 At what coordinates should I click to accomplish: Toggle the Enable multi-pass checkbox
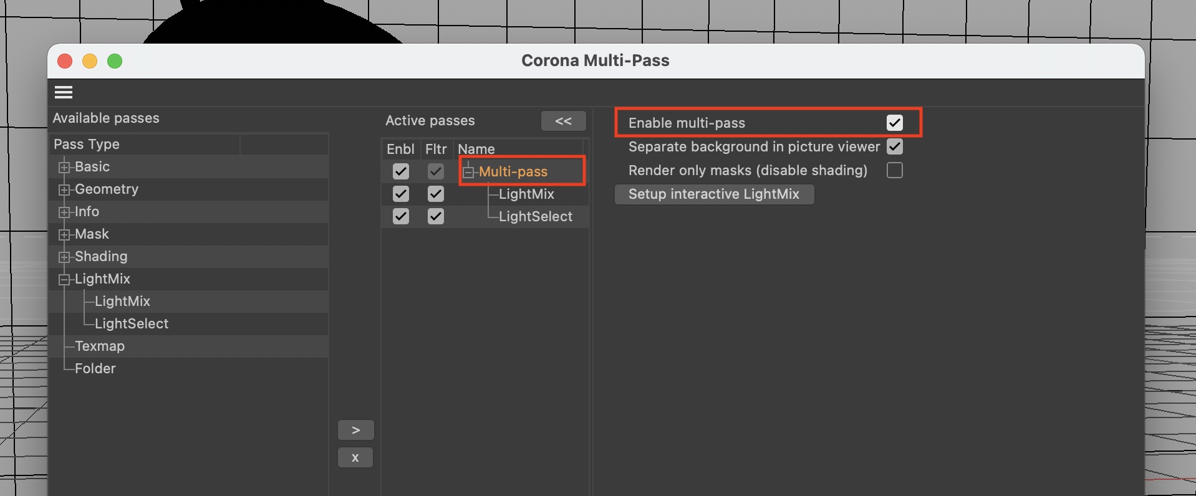pos(894,123)
